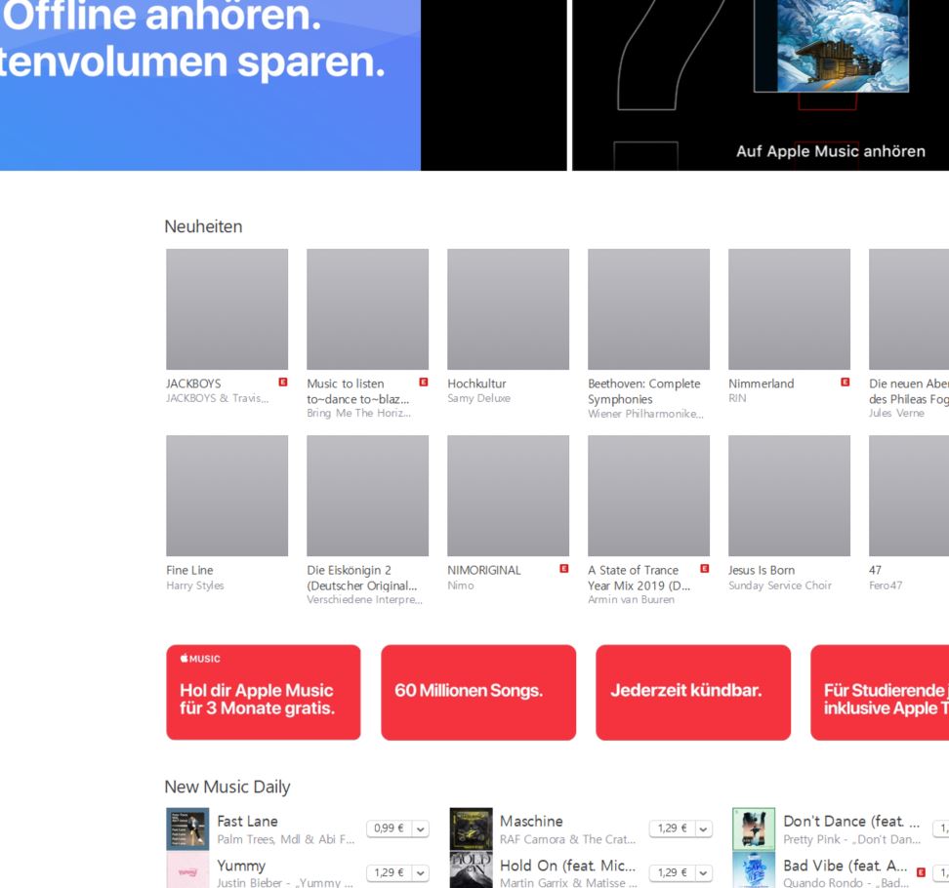
Task: Click the Nimo artist name
Action: (x=461, y=585)
